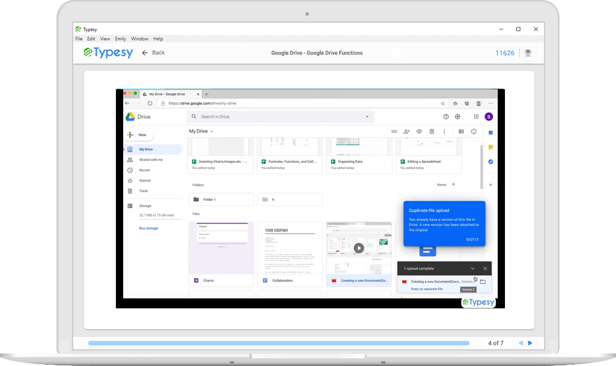Click the video progress bar

(279, 343)
